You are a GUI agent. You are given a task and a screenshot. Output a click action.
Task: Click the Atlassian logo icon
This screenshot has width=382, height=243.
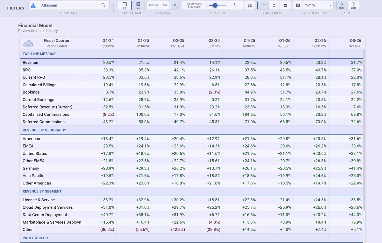click(x=34, y=5)
